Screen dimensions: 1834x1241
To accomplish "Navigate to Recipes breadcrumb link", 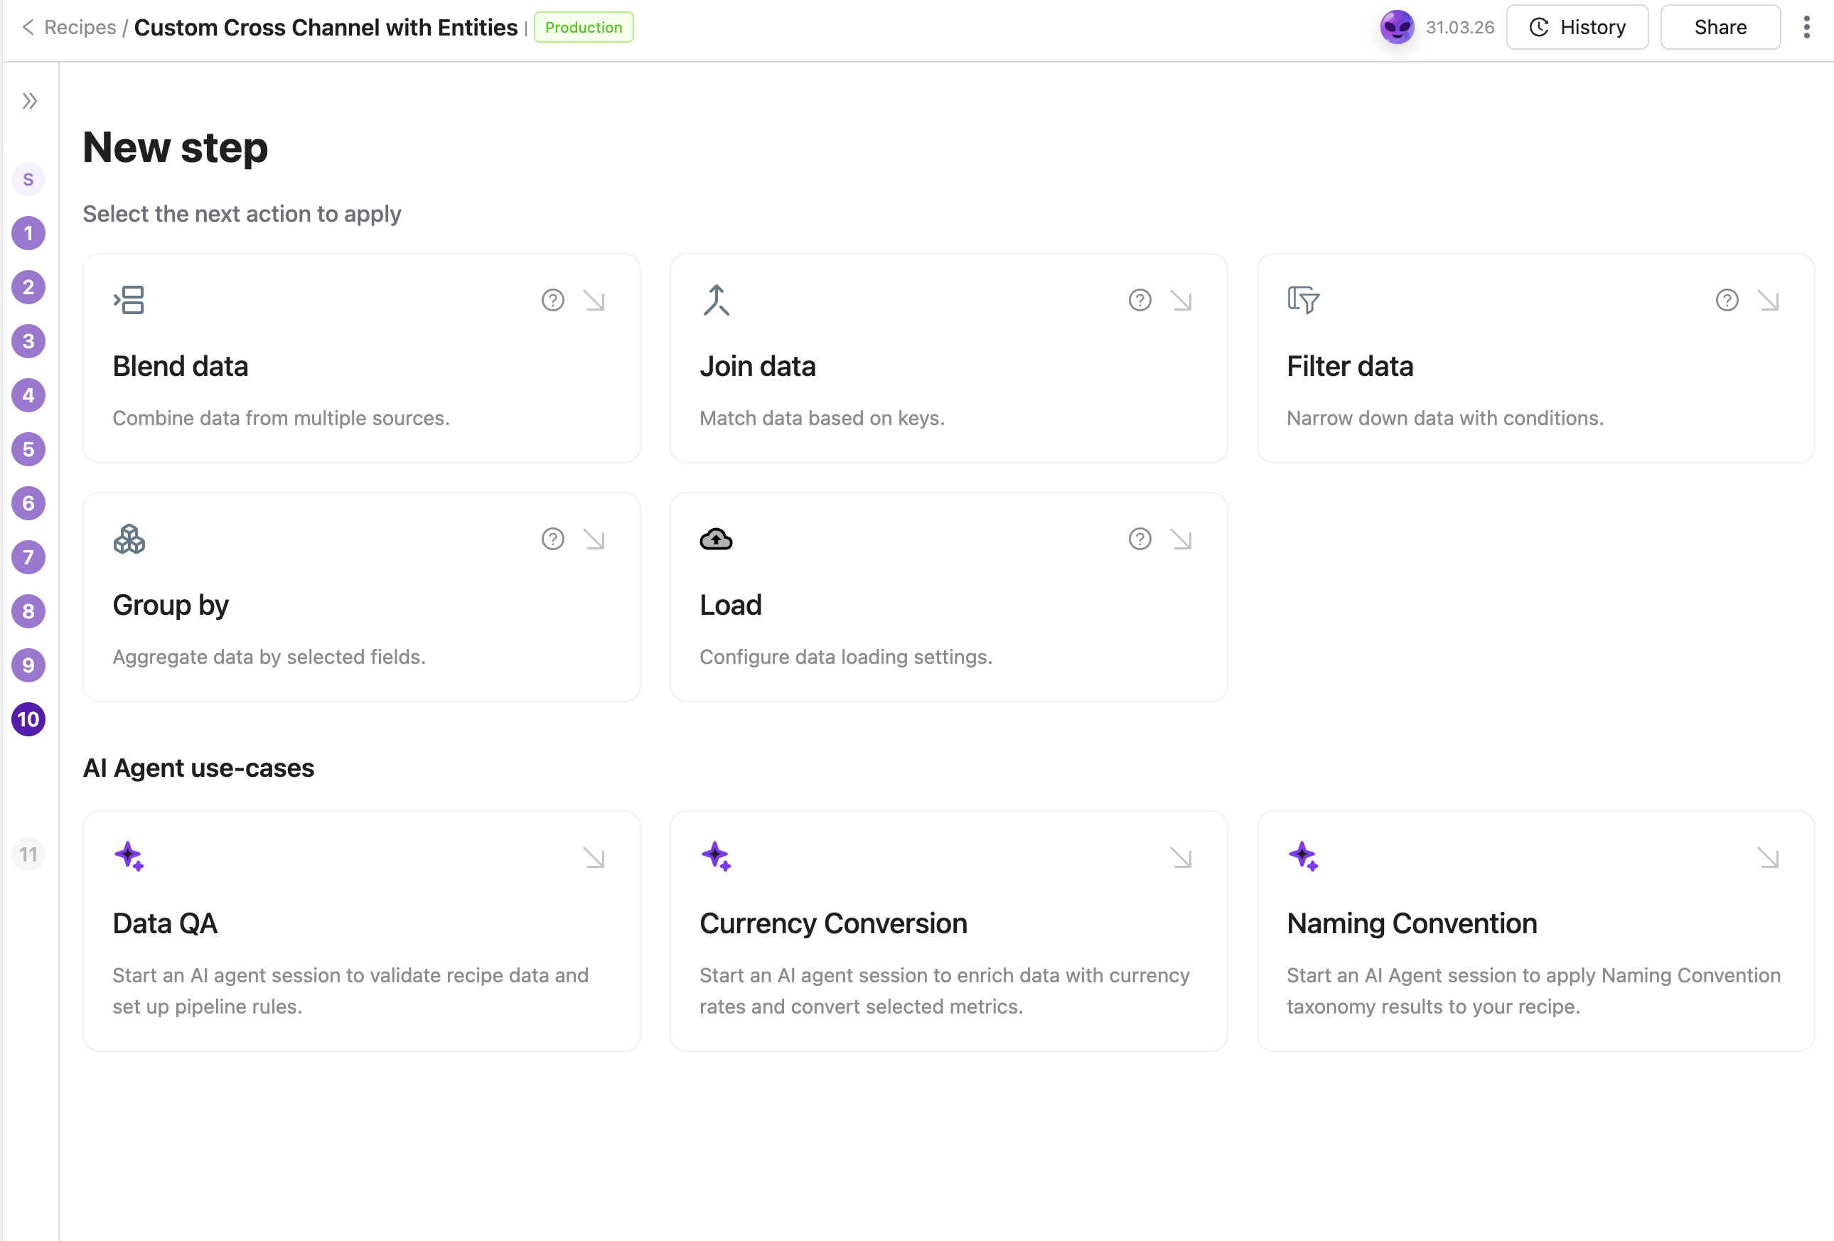I will (x=80, y=27).
